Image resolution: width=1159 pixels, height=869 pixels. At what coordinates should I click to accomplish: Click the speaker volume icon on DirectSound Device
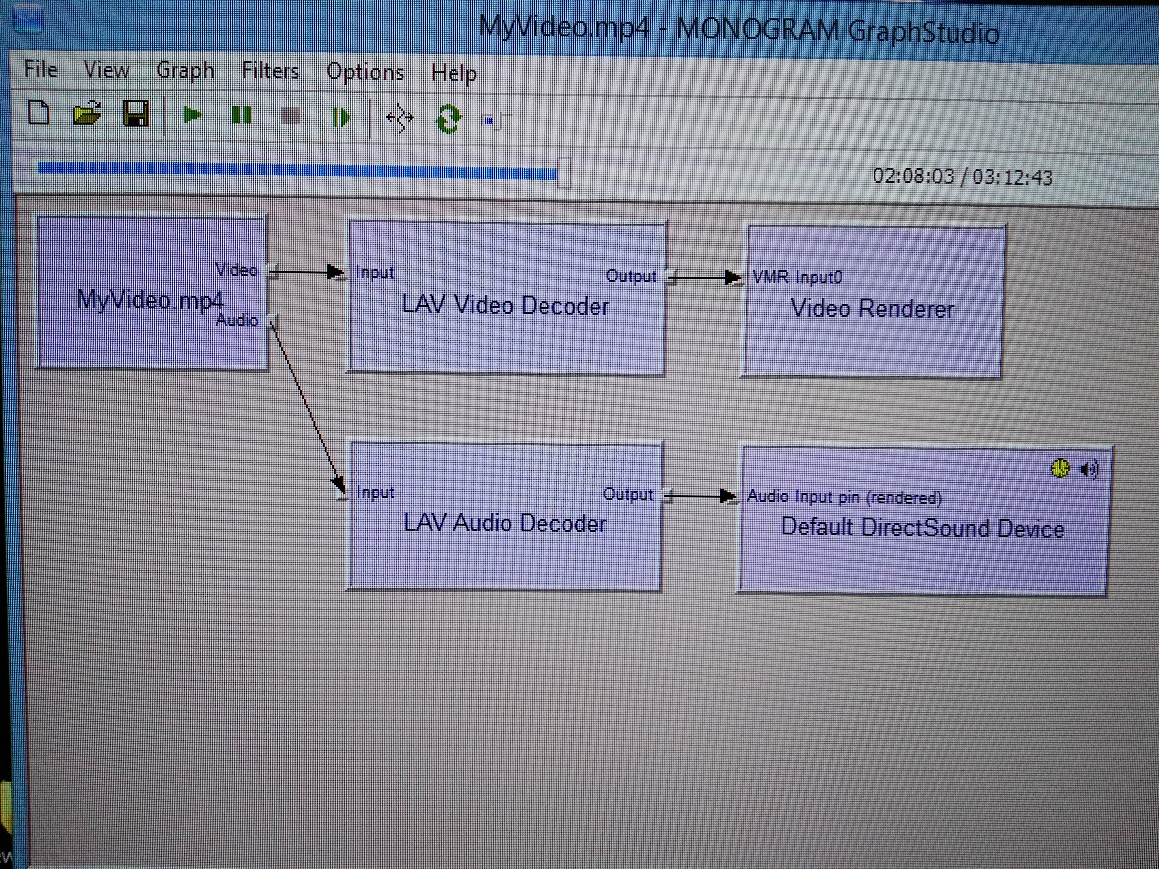pos(1089,469)
